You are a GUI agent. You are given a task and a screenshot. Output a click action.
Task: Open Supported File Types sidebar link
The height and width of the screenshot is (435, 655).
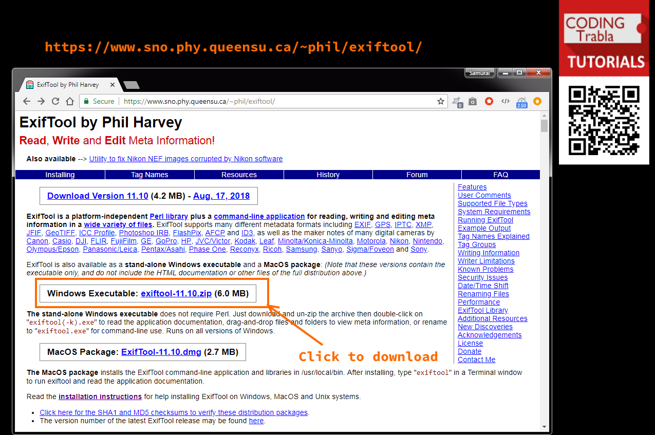click(493, 203)
